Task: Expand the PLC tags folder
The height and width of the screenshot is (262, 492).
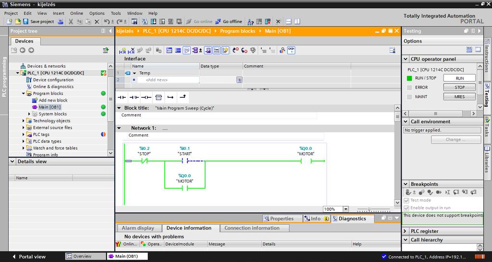Action: coord(23,135)
